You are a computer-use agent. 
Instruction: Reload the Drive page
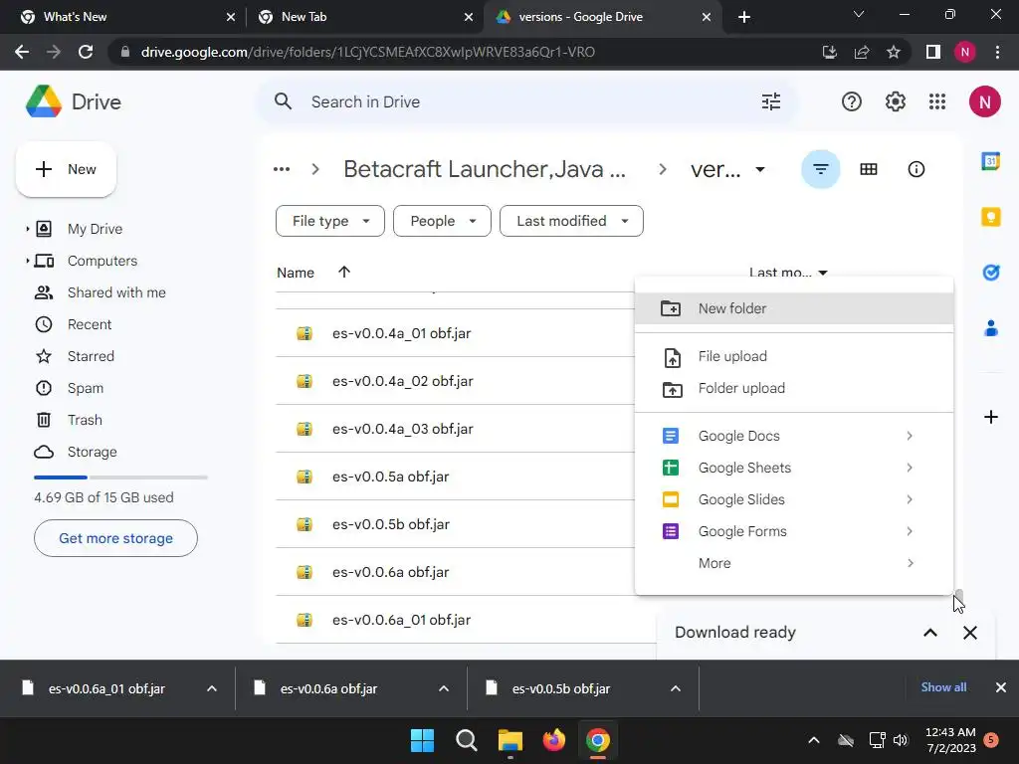click(x=86, y=52)
